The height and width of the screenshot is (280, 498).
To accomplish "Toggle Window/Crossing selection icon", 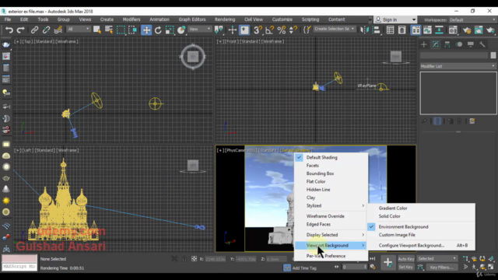I will click(132, 30).
